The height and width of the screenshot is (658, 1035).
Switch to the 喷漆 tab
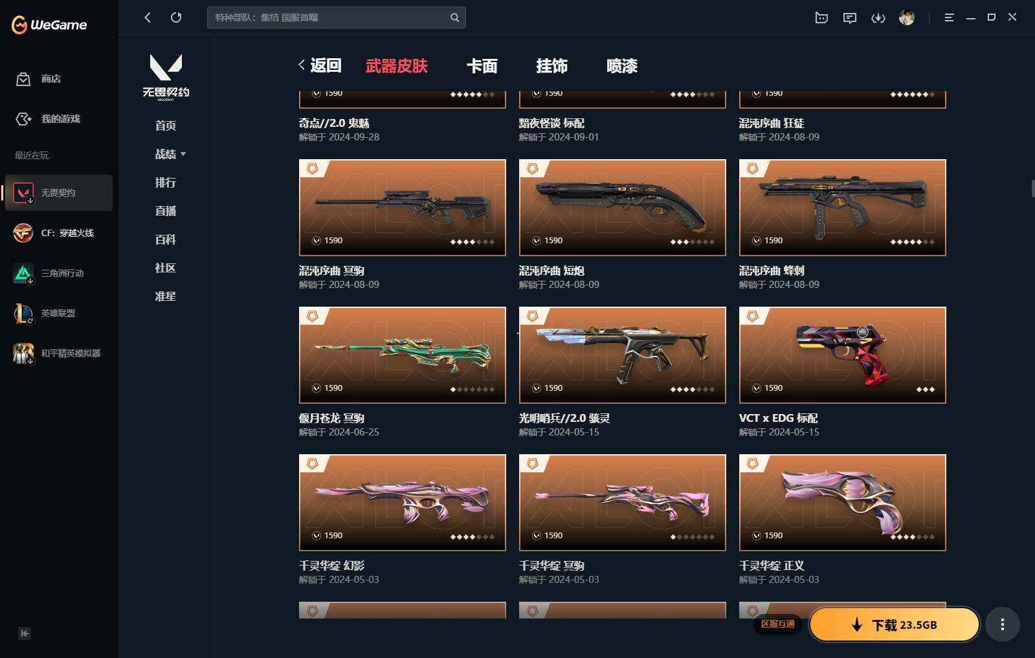coord(622,66)
